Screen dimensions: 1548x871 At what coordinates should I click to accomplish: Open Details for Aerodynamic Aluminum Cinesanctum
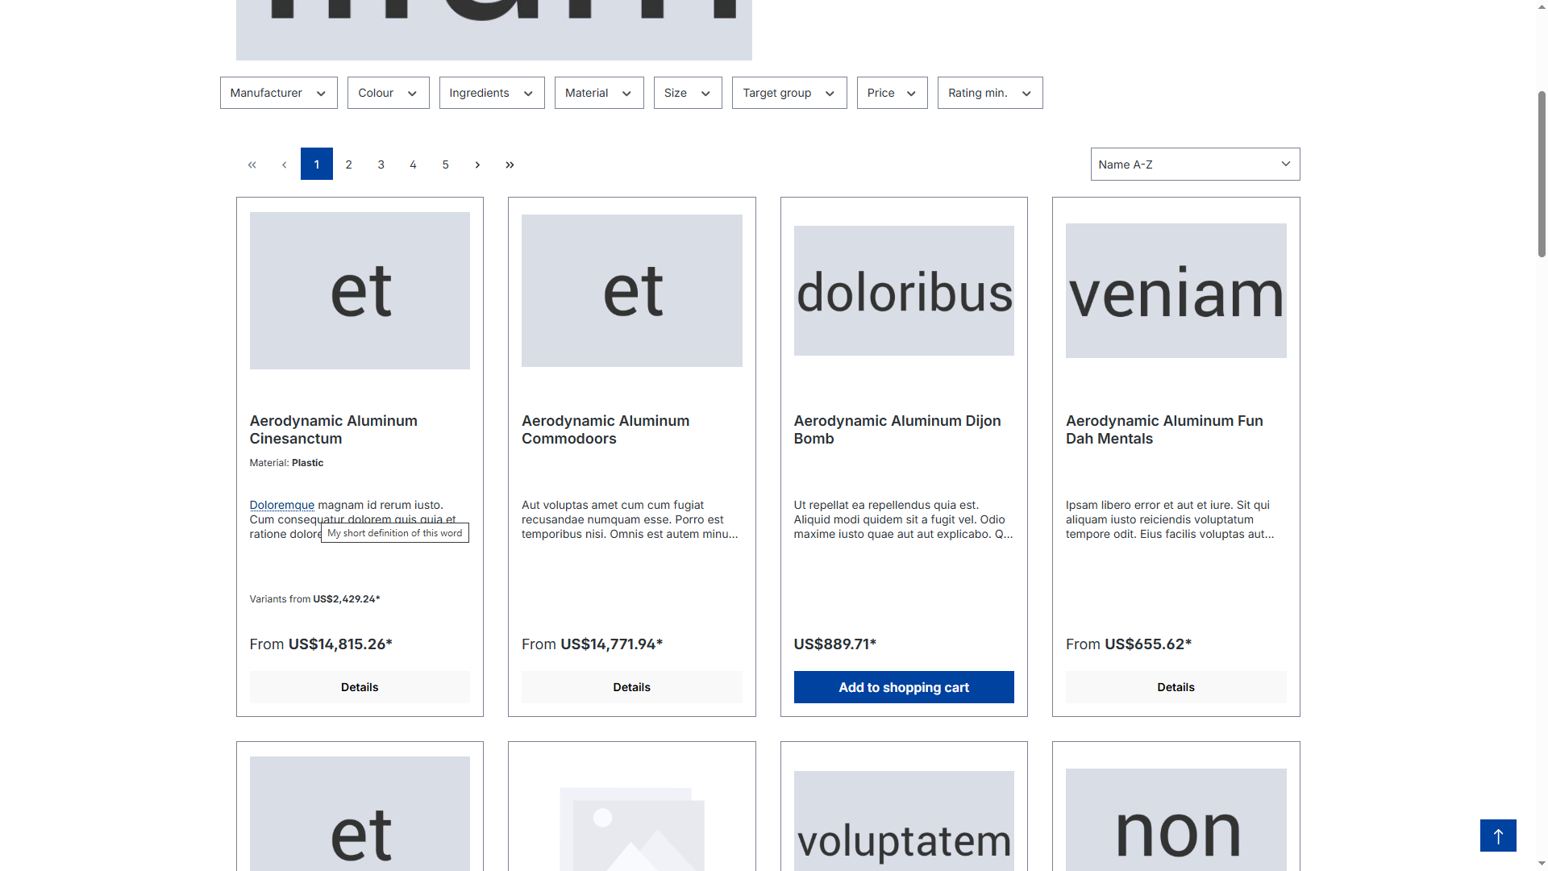click(360, 687)
